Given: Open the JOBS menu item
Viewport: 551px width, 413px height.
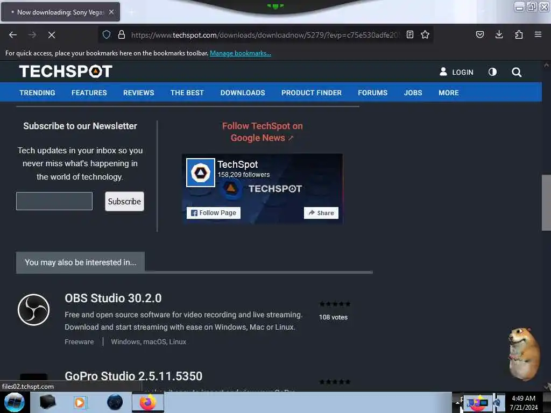Looking at the screenshot, I should [413, 92].
